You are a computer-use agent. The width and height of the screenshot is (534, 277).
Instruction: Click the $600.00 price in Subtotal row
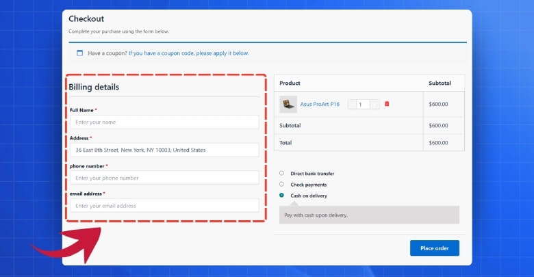tap(438, 126)
